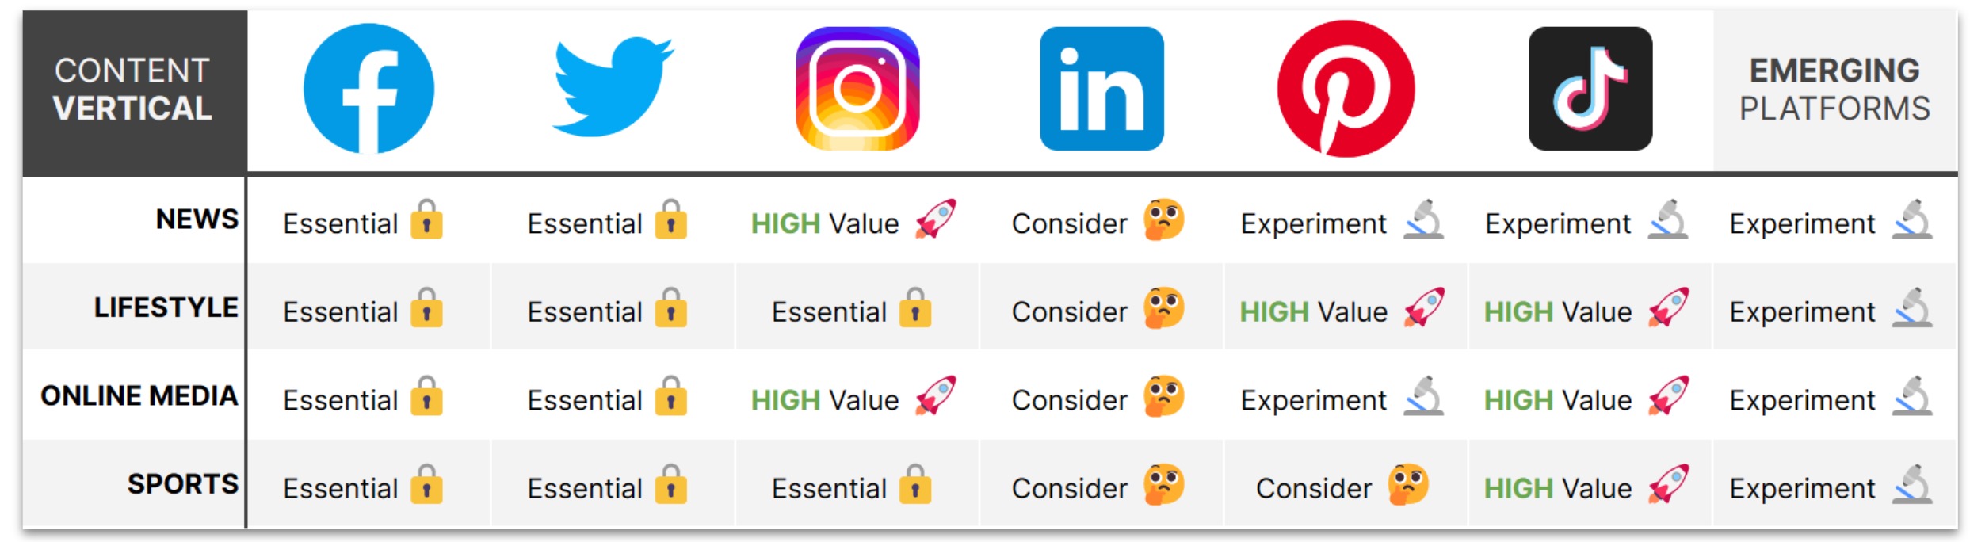Select the Pinterest logo icon

click(x=1346, y=89)
